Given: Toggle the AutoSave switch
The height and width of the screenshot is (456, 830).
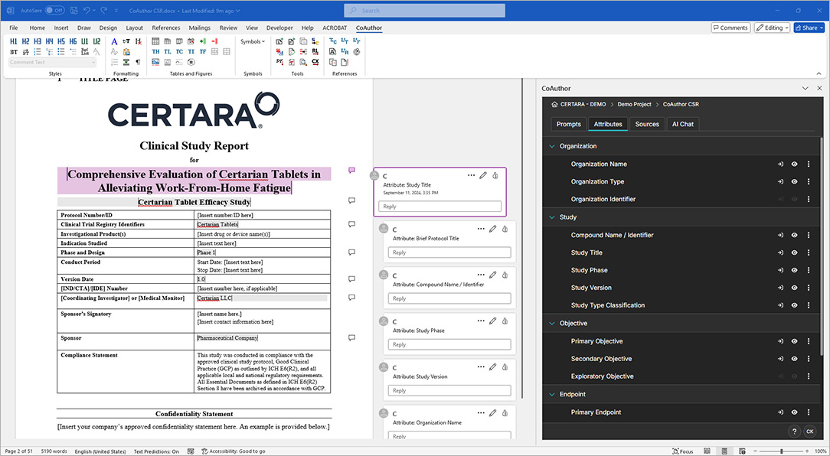Looking at the screenshot, I should point(55,10).
